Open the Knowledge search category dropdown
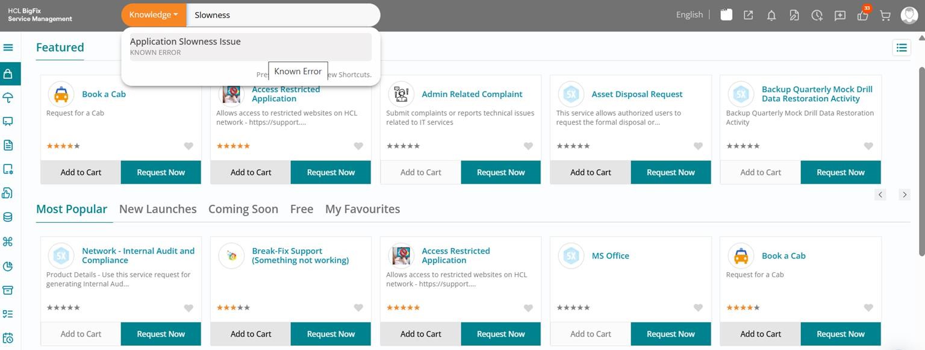This screenshot has width=925, height=350. click(x=154, y=15)
